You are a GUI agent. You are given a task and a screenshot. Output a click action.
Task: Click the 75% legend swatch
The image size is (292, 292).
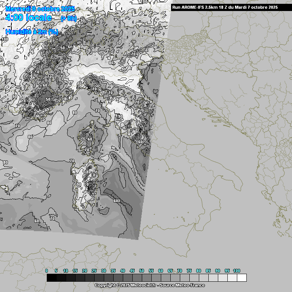[194, 278]
